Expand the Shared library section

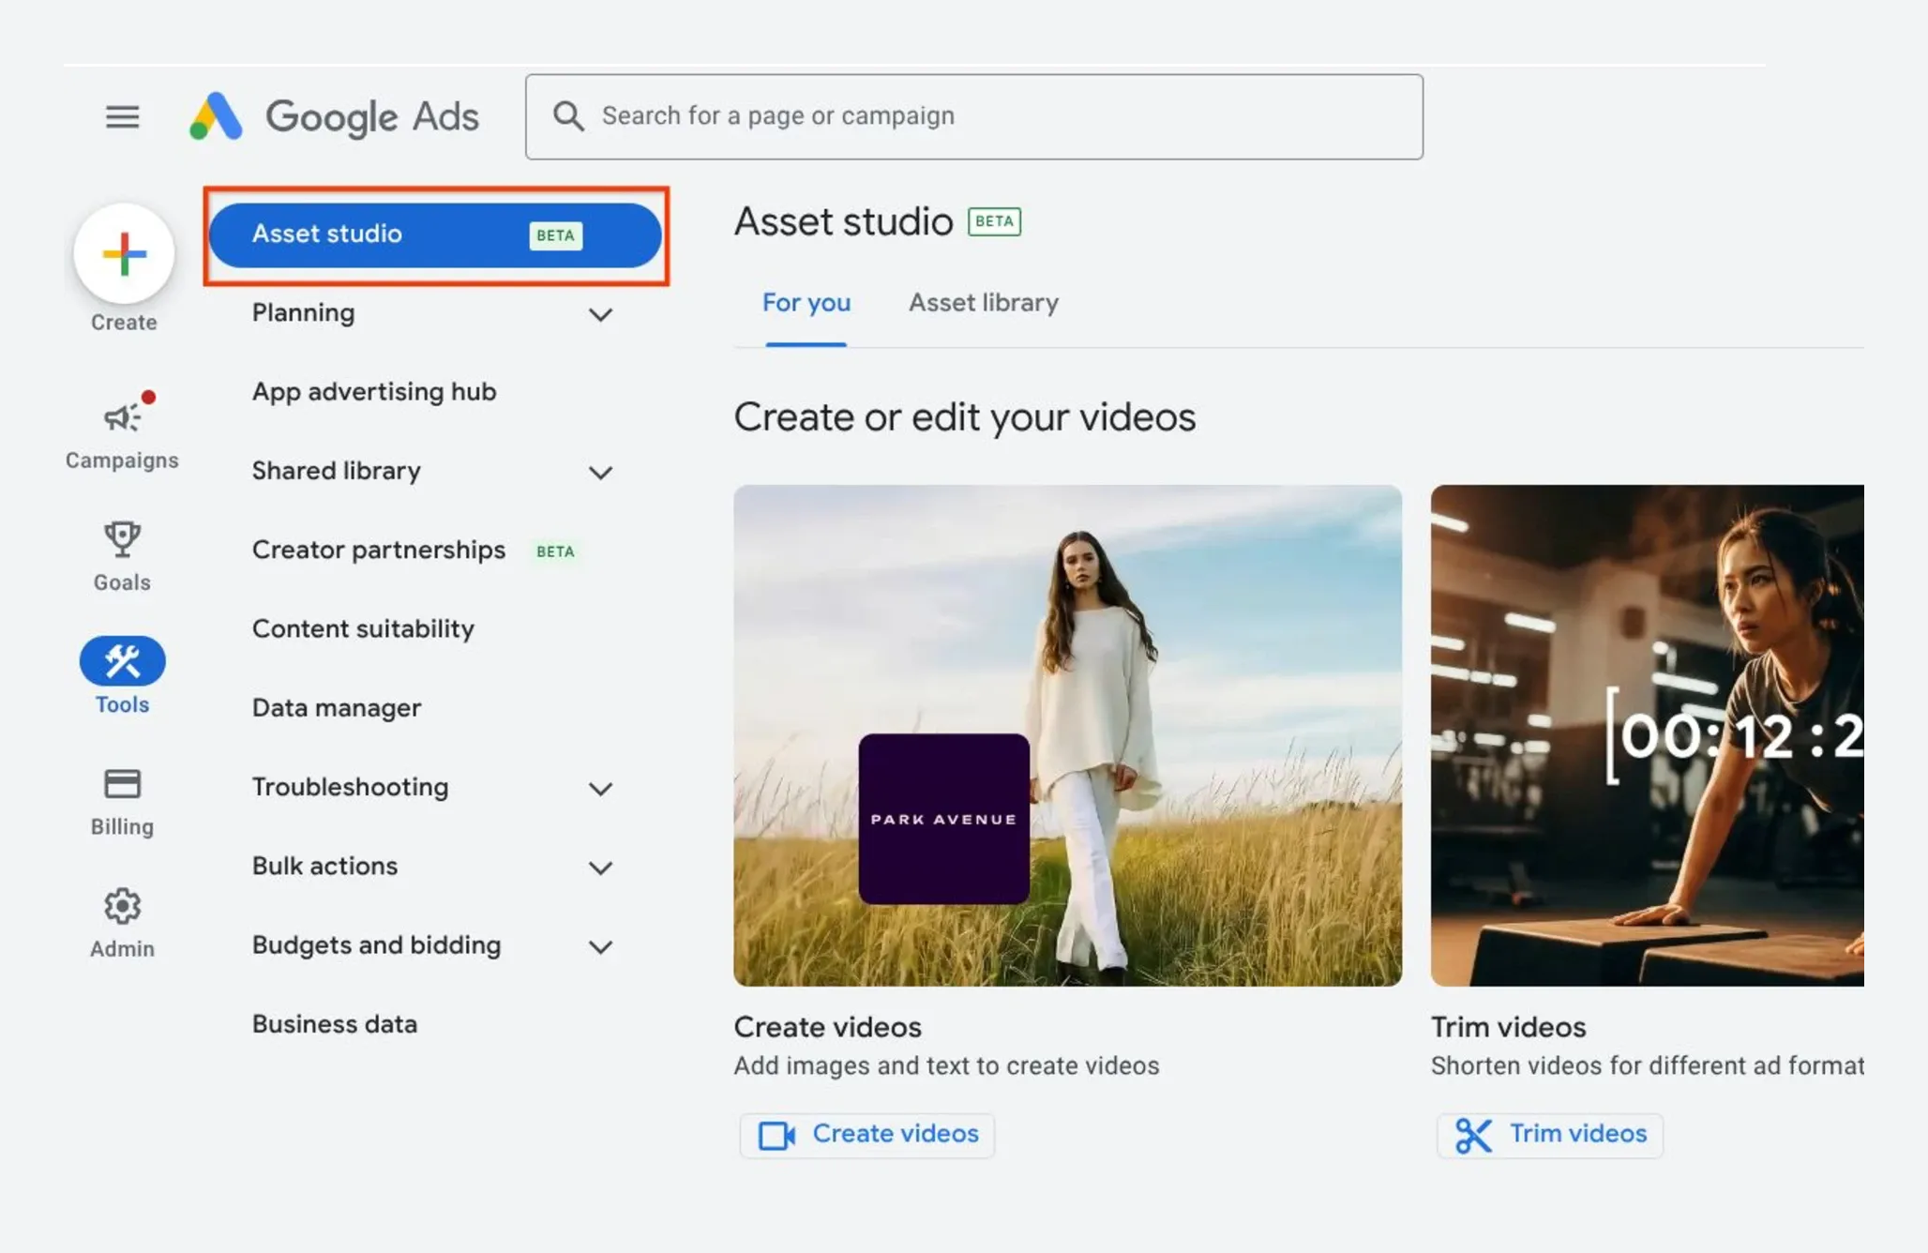point(600,473)
